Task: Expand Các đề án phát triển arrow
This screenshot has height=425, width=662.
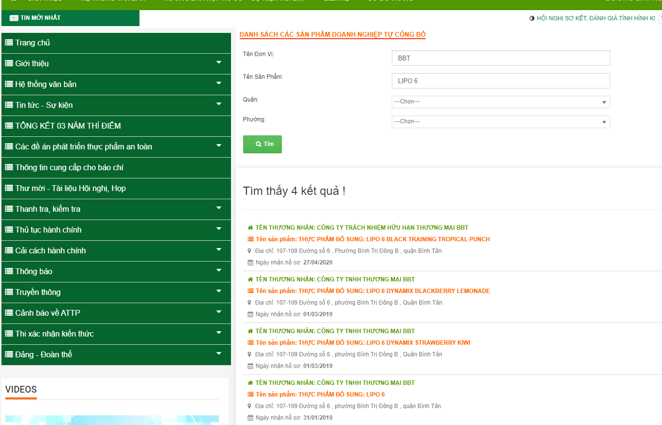Action: [219, 146]
